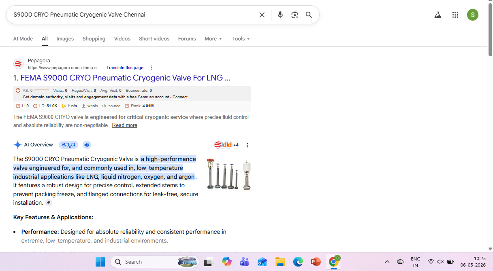The height and width of the screenshot is (271, 493).
Task: Submit the search with the magnifier icon
Action: (309, 15)
